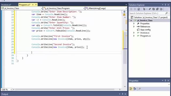171x96 pixels.
Task: Click Solution Explorer's Back navigation arrow
Action: 131,9
